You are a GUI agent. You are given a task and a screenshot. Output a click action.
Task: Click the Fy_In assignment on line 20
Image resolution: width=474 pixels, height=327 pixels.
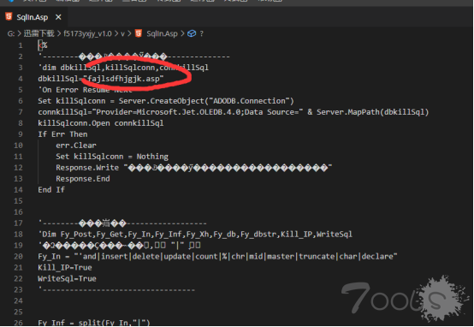point(217,257)
